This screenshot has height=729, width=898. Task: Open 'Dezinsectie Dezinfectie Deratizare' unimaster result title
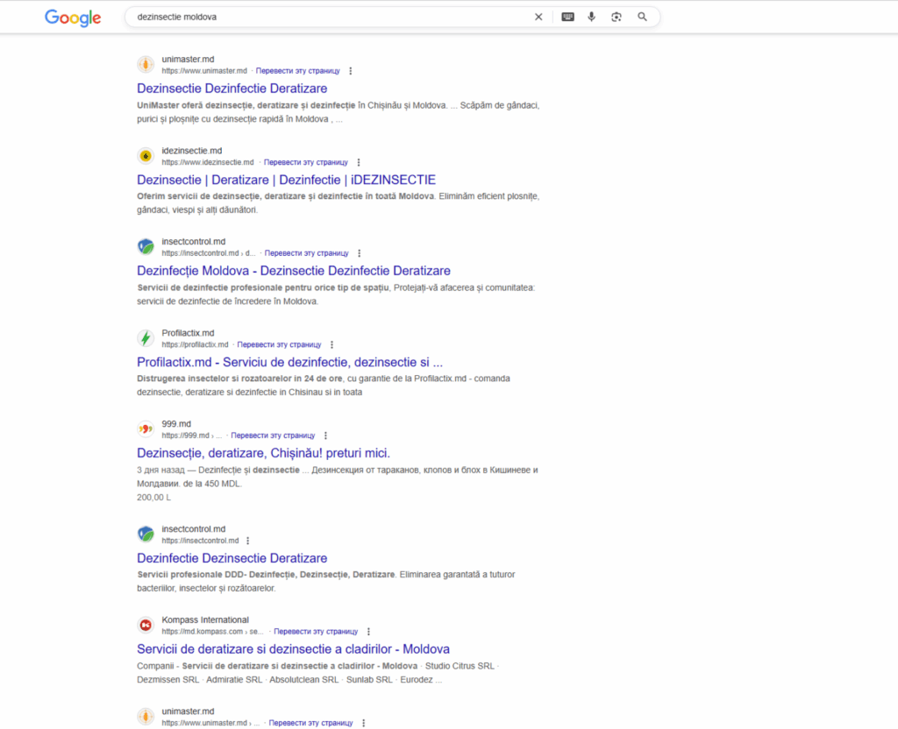coord(232,88)
